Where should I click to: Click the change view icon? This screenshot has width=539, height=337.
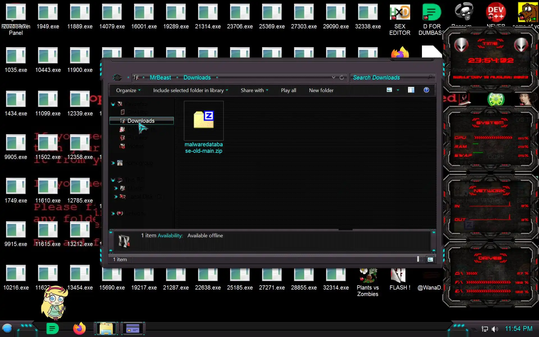389,90
